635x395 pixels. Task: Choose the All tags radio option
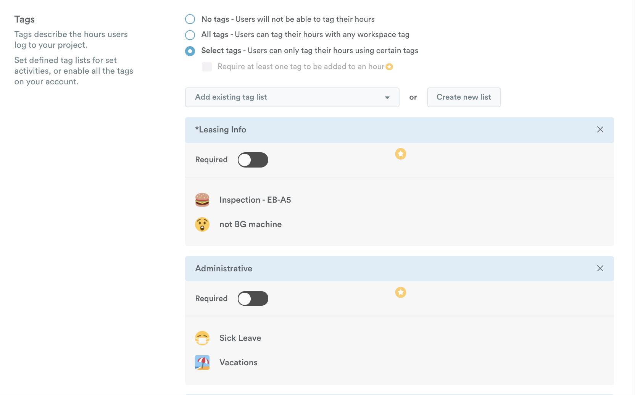point(190,35)
